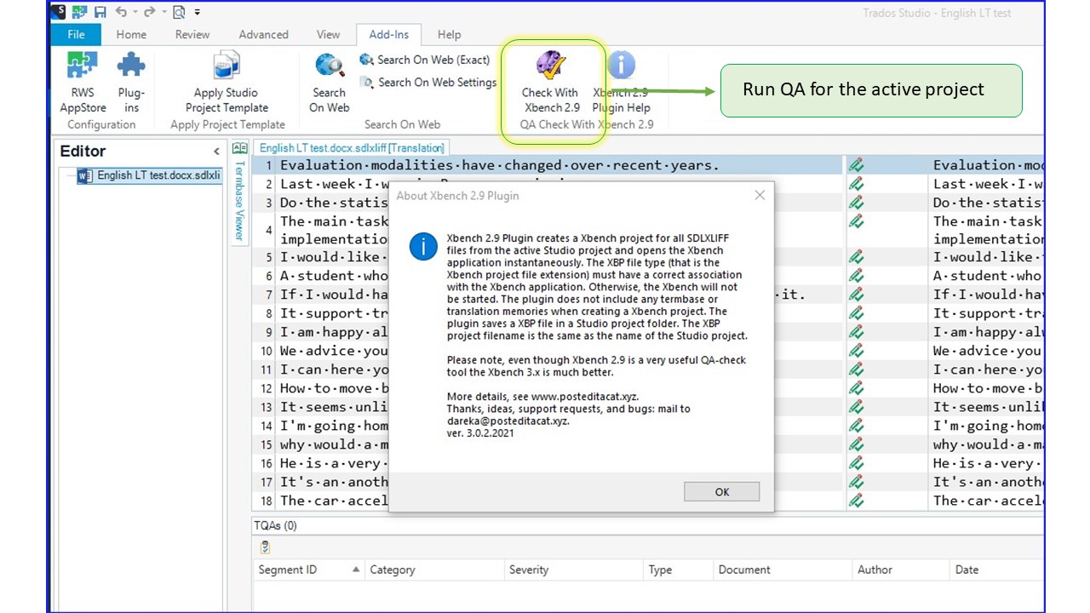1090x613 pixels.
Task: Launch the Search On Web tool
Action: pos(330,83)
